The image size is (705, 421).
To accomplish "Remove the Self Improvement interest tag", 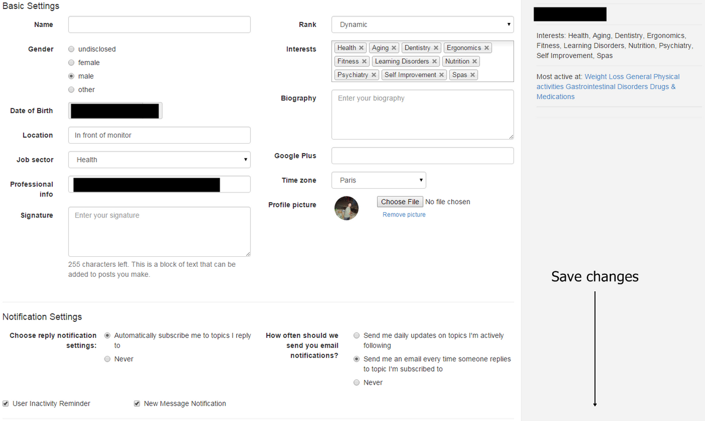I will [442, 75].
